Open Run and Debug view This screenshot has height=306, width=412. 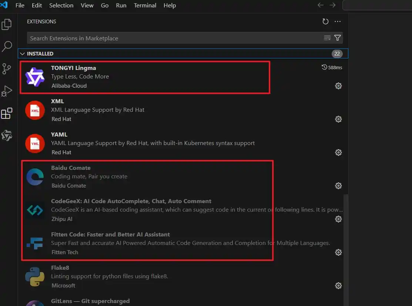(x=7, y=91)
